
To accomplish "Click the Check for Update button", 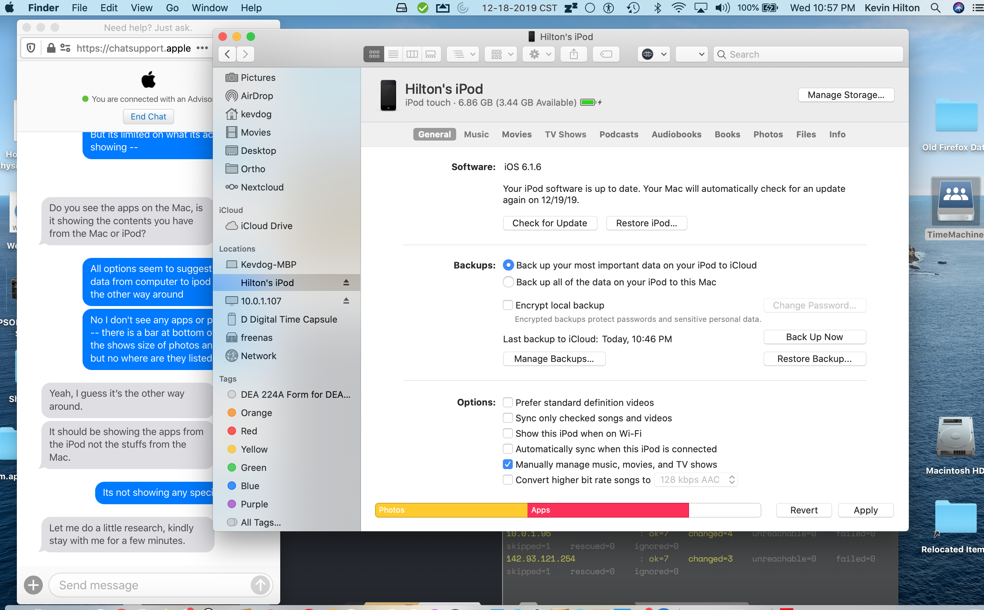I will (550, 223).
